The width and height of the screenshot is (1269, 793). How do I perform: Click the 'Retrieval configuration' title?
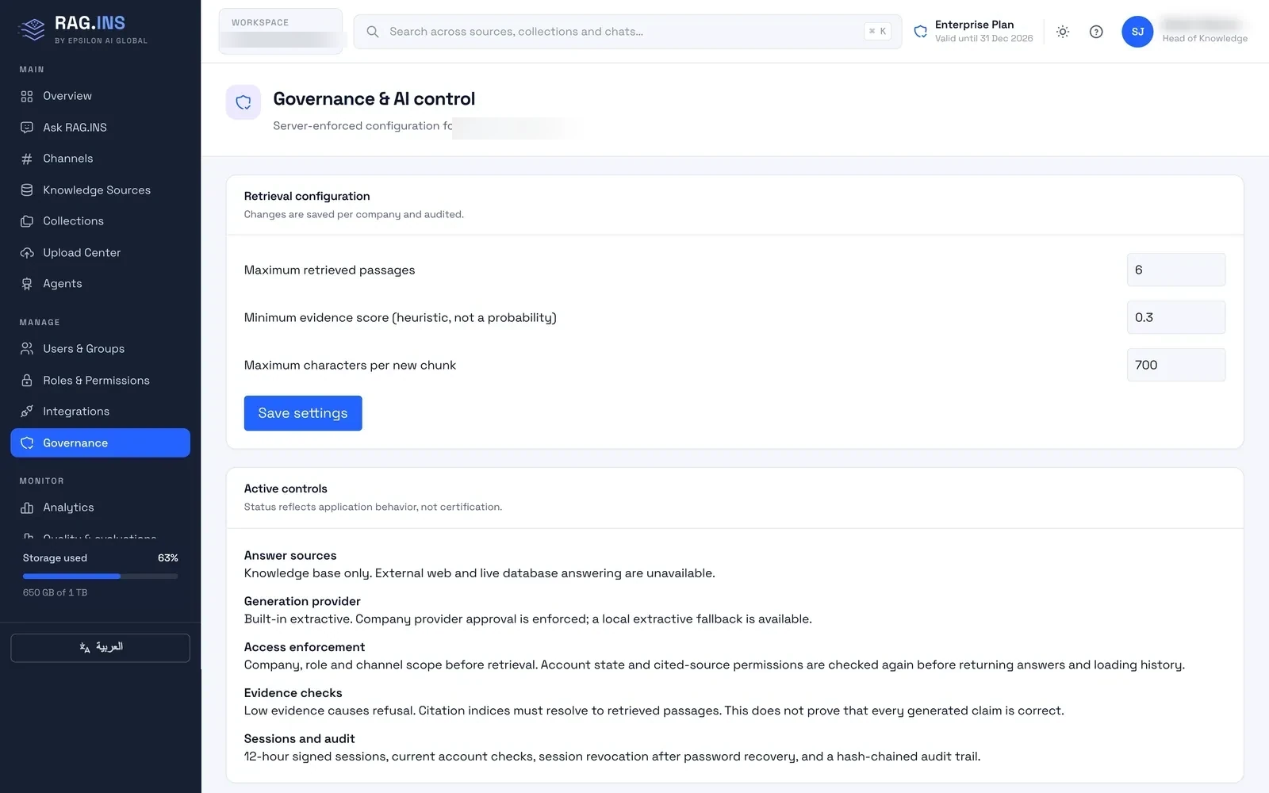click(307, 196)
